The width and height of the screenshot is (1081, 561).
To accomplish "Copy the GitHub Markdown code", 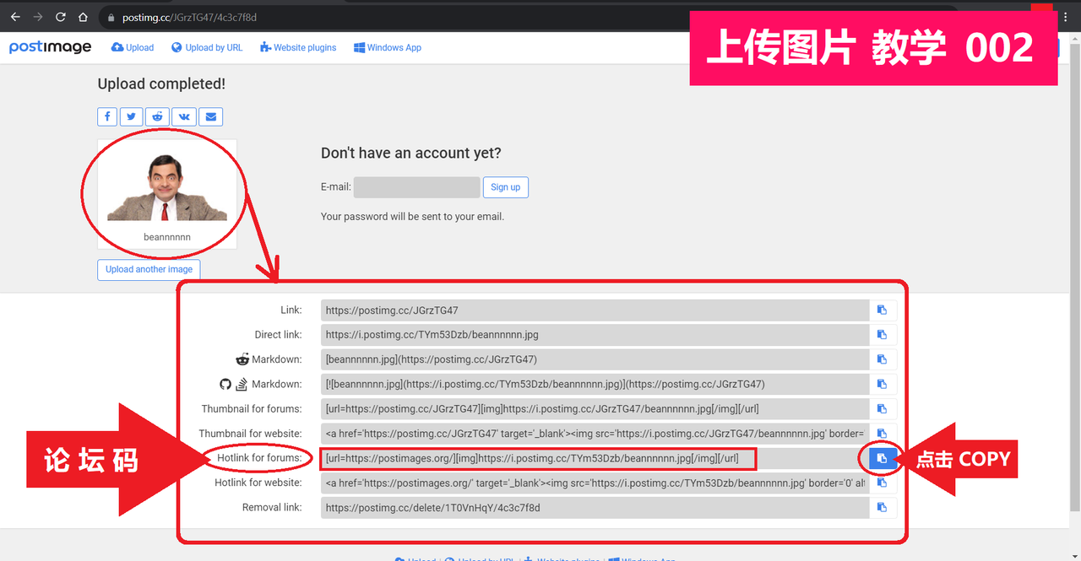I will click(882, 384).
